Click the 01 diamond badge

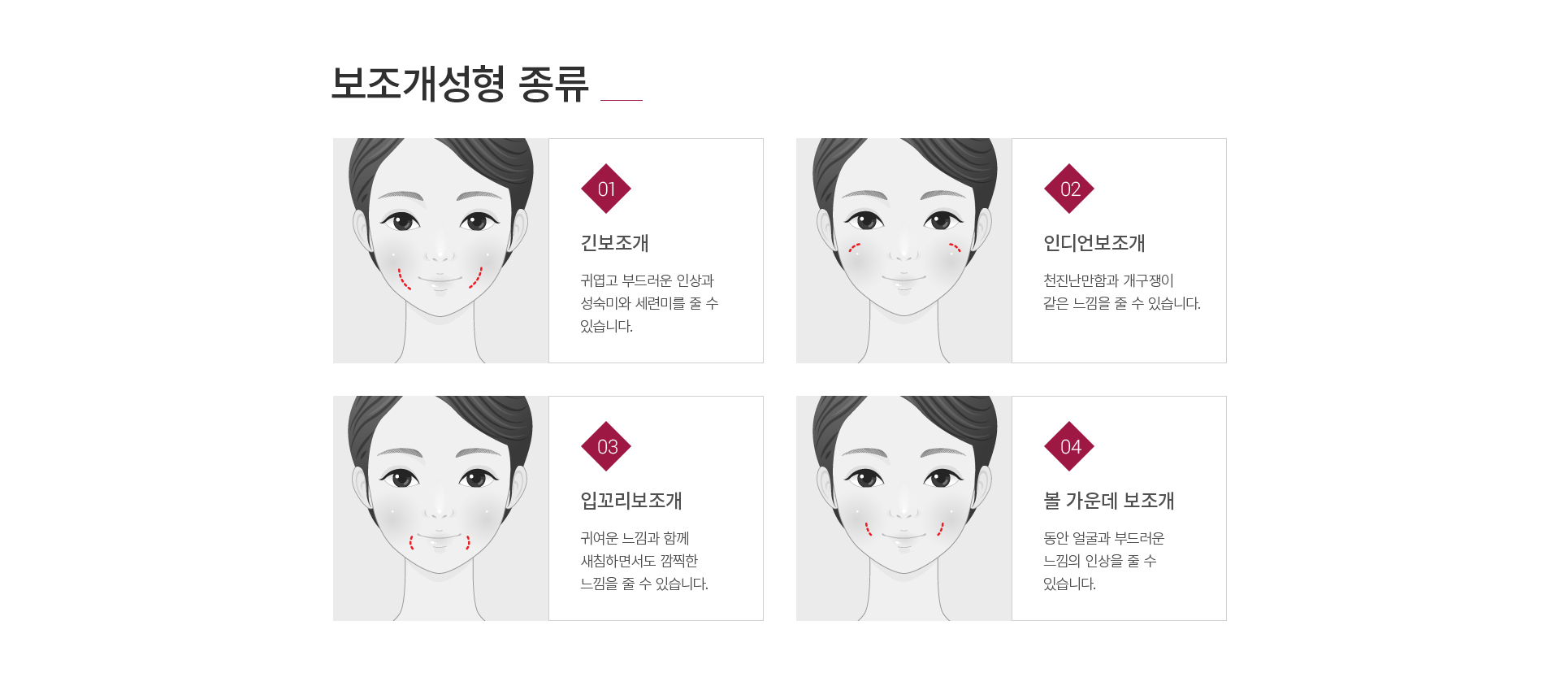coord(606,189)
